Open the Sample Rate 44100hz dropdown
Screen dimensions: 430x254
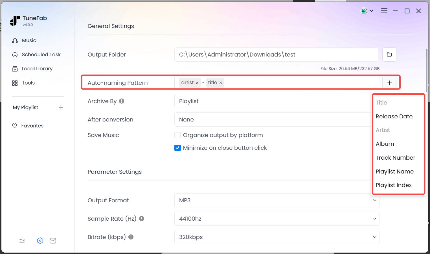coord(277,219)
